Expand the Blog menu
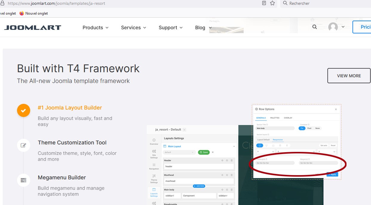 (x=203, y=27)
